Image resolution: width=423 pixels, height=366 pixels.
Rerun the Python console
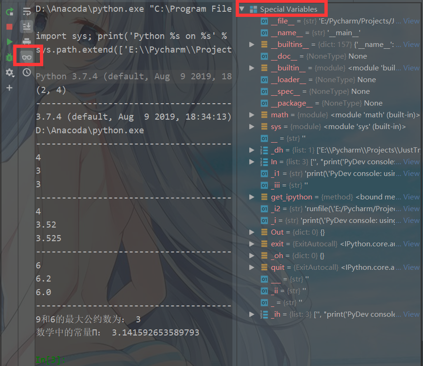[x=9, y=12]
